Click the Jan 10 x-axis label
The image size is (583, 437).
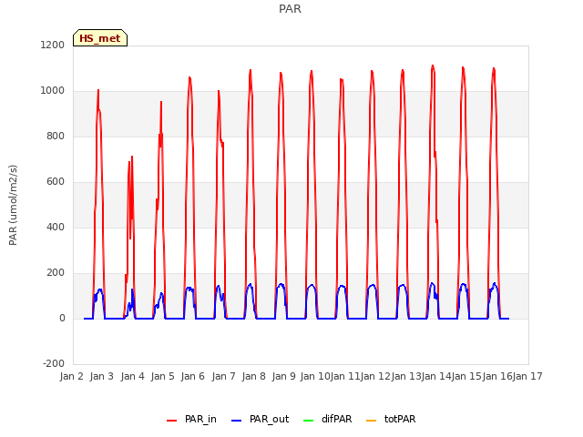coord(315,376)
